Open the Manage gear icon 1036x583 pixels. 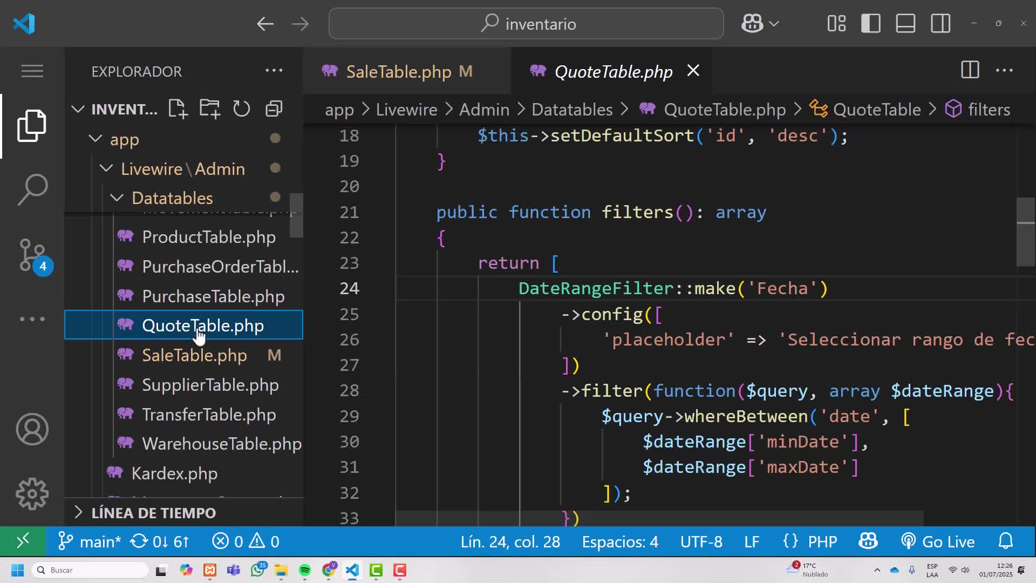32,494
